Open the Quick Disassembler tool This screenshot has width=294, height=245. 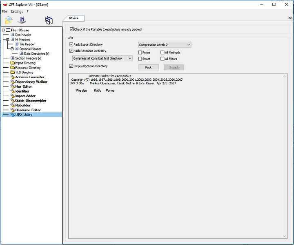point(31,101)
